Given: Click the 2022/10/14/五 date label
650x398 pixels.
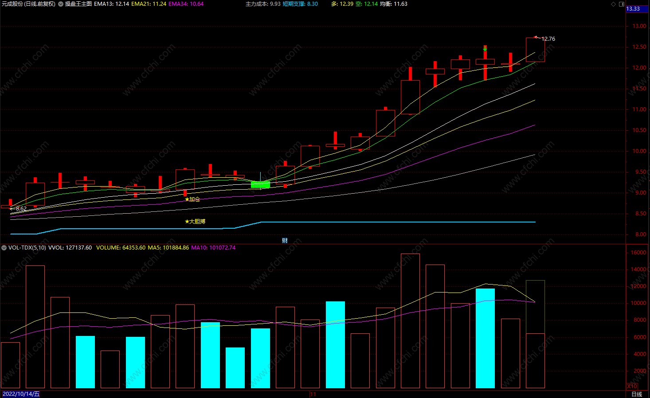Looking at the screenshot, I should point(21,394).
